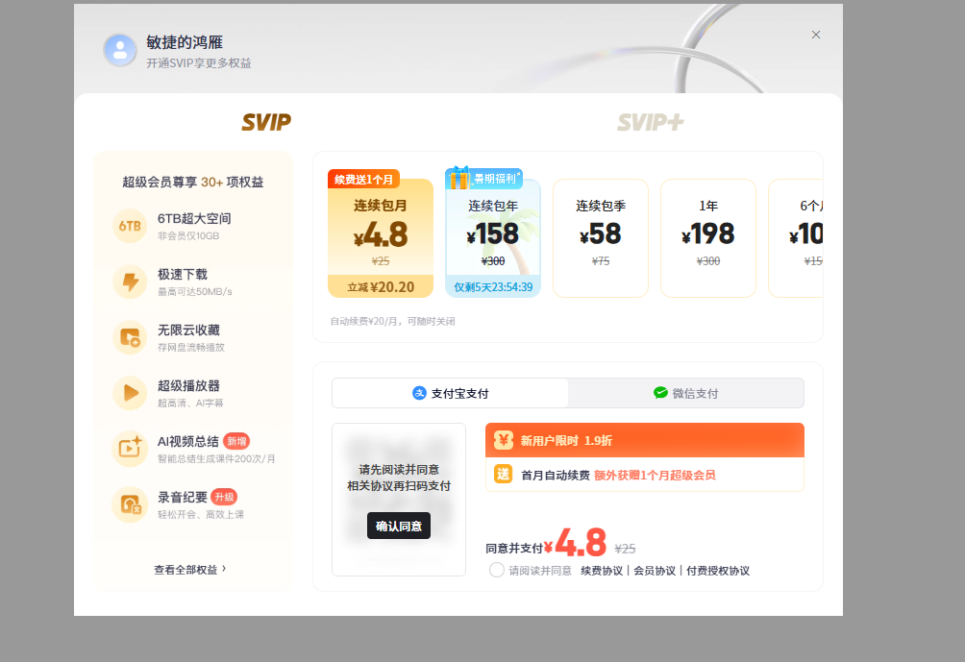Select the partially visible 6个月 plan card

pos(797,238)
